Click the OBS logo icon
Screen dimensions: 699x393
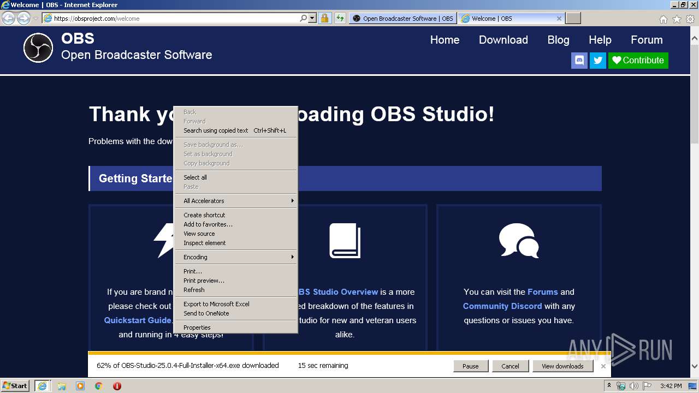38,47
